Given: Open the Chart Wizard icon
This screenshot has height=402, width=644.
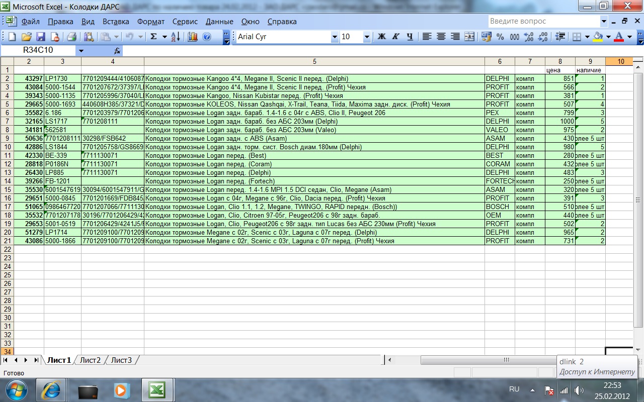Looking at the screenshot, I should click(193, 37).
